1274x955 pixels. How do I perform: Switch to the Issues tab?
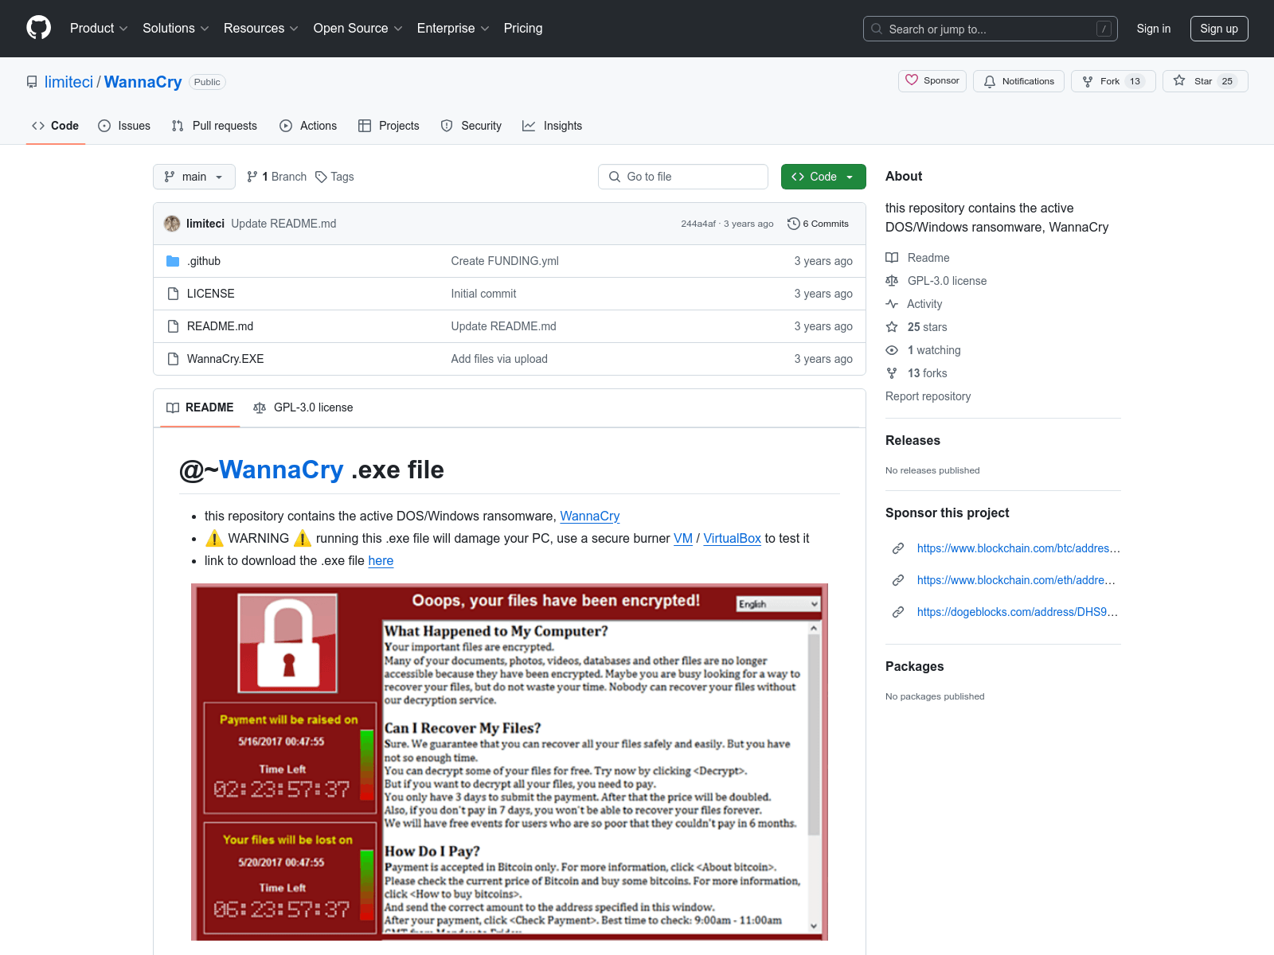pos(124,126)
